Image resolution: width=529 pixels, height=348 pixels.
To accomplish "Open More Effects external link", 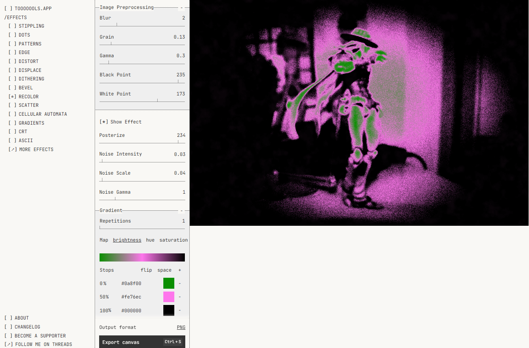I will pyautogui.click(x=31, y=149).
